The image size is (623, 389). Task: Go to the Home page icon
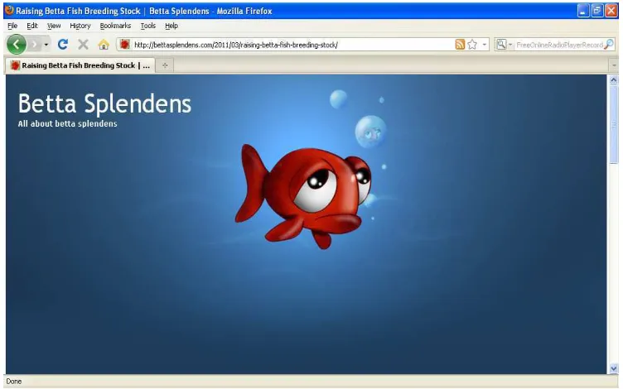pyautogui.click(x=104, y=45)
